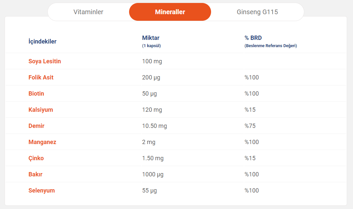
Task: Click the Çinko ingredient label
Action: (36, 158)
